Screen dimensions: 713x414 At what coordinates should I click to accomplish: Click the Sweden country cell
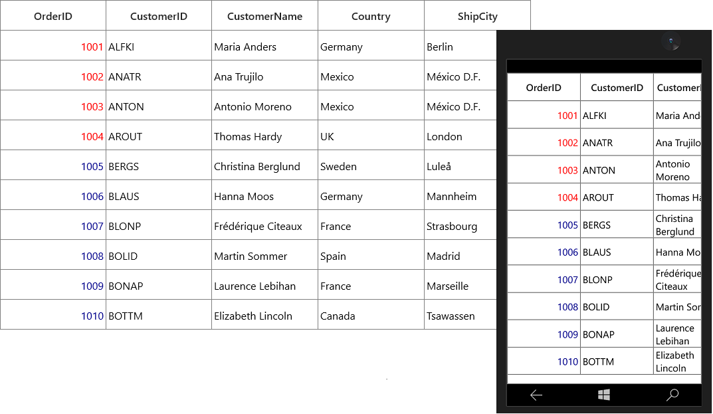pyautogui.click(x=371, y=166)
